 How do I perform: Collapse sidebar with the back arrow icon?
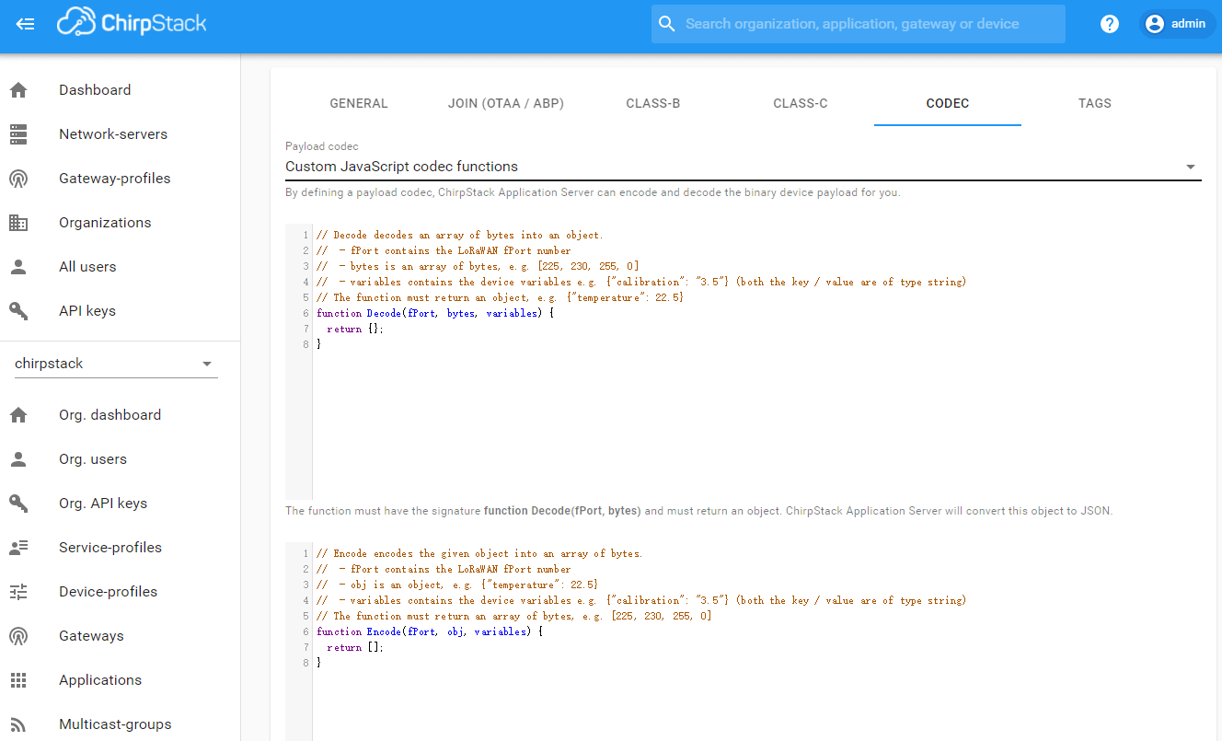click(26, 24)
